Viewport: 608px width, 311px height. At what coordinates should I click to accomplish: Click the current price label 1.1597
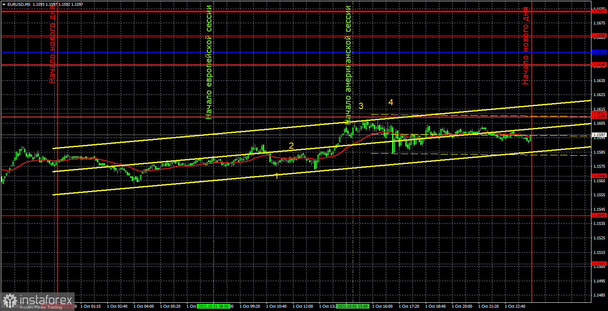click(x=599, y=135)
